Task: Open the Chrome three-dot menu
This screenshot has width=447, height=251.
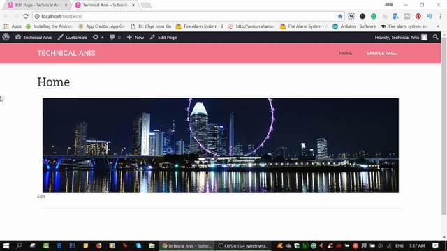Action: (441, 16)
